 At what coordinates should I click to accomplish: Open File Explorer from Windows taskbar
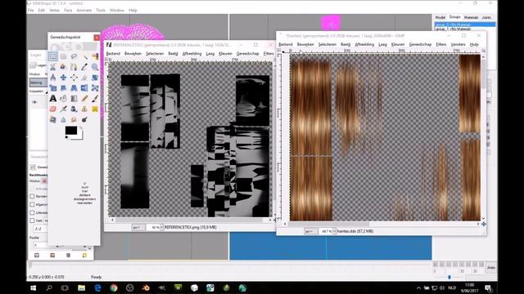82,287
